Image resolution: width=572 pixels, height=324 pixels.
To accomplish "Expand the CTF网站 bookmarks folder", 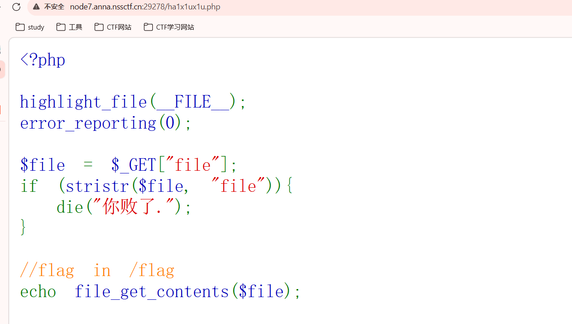I will coord(113,27).
